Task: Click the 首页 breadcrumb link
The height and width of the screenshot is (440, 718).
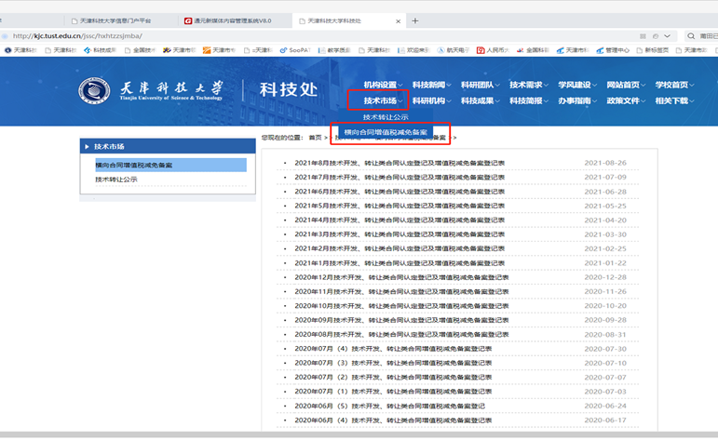Action: (315, 137)
